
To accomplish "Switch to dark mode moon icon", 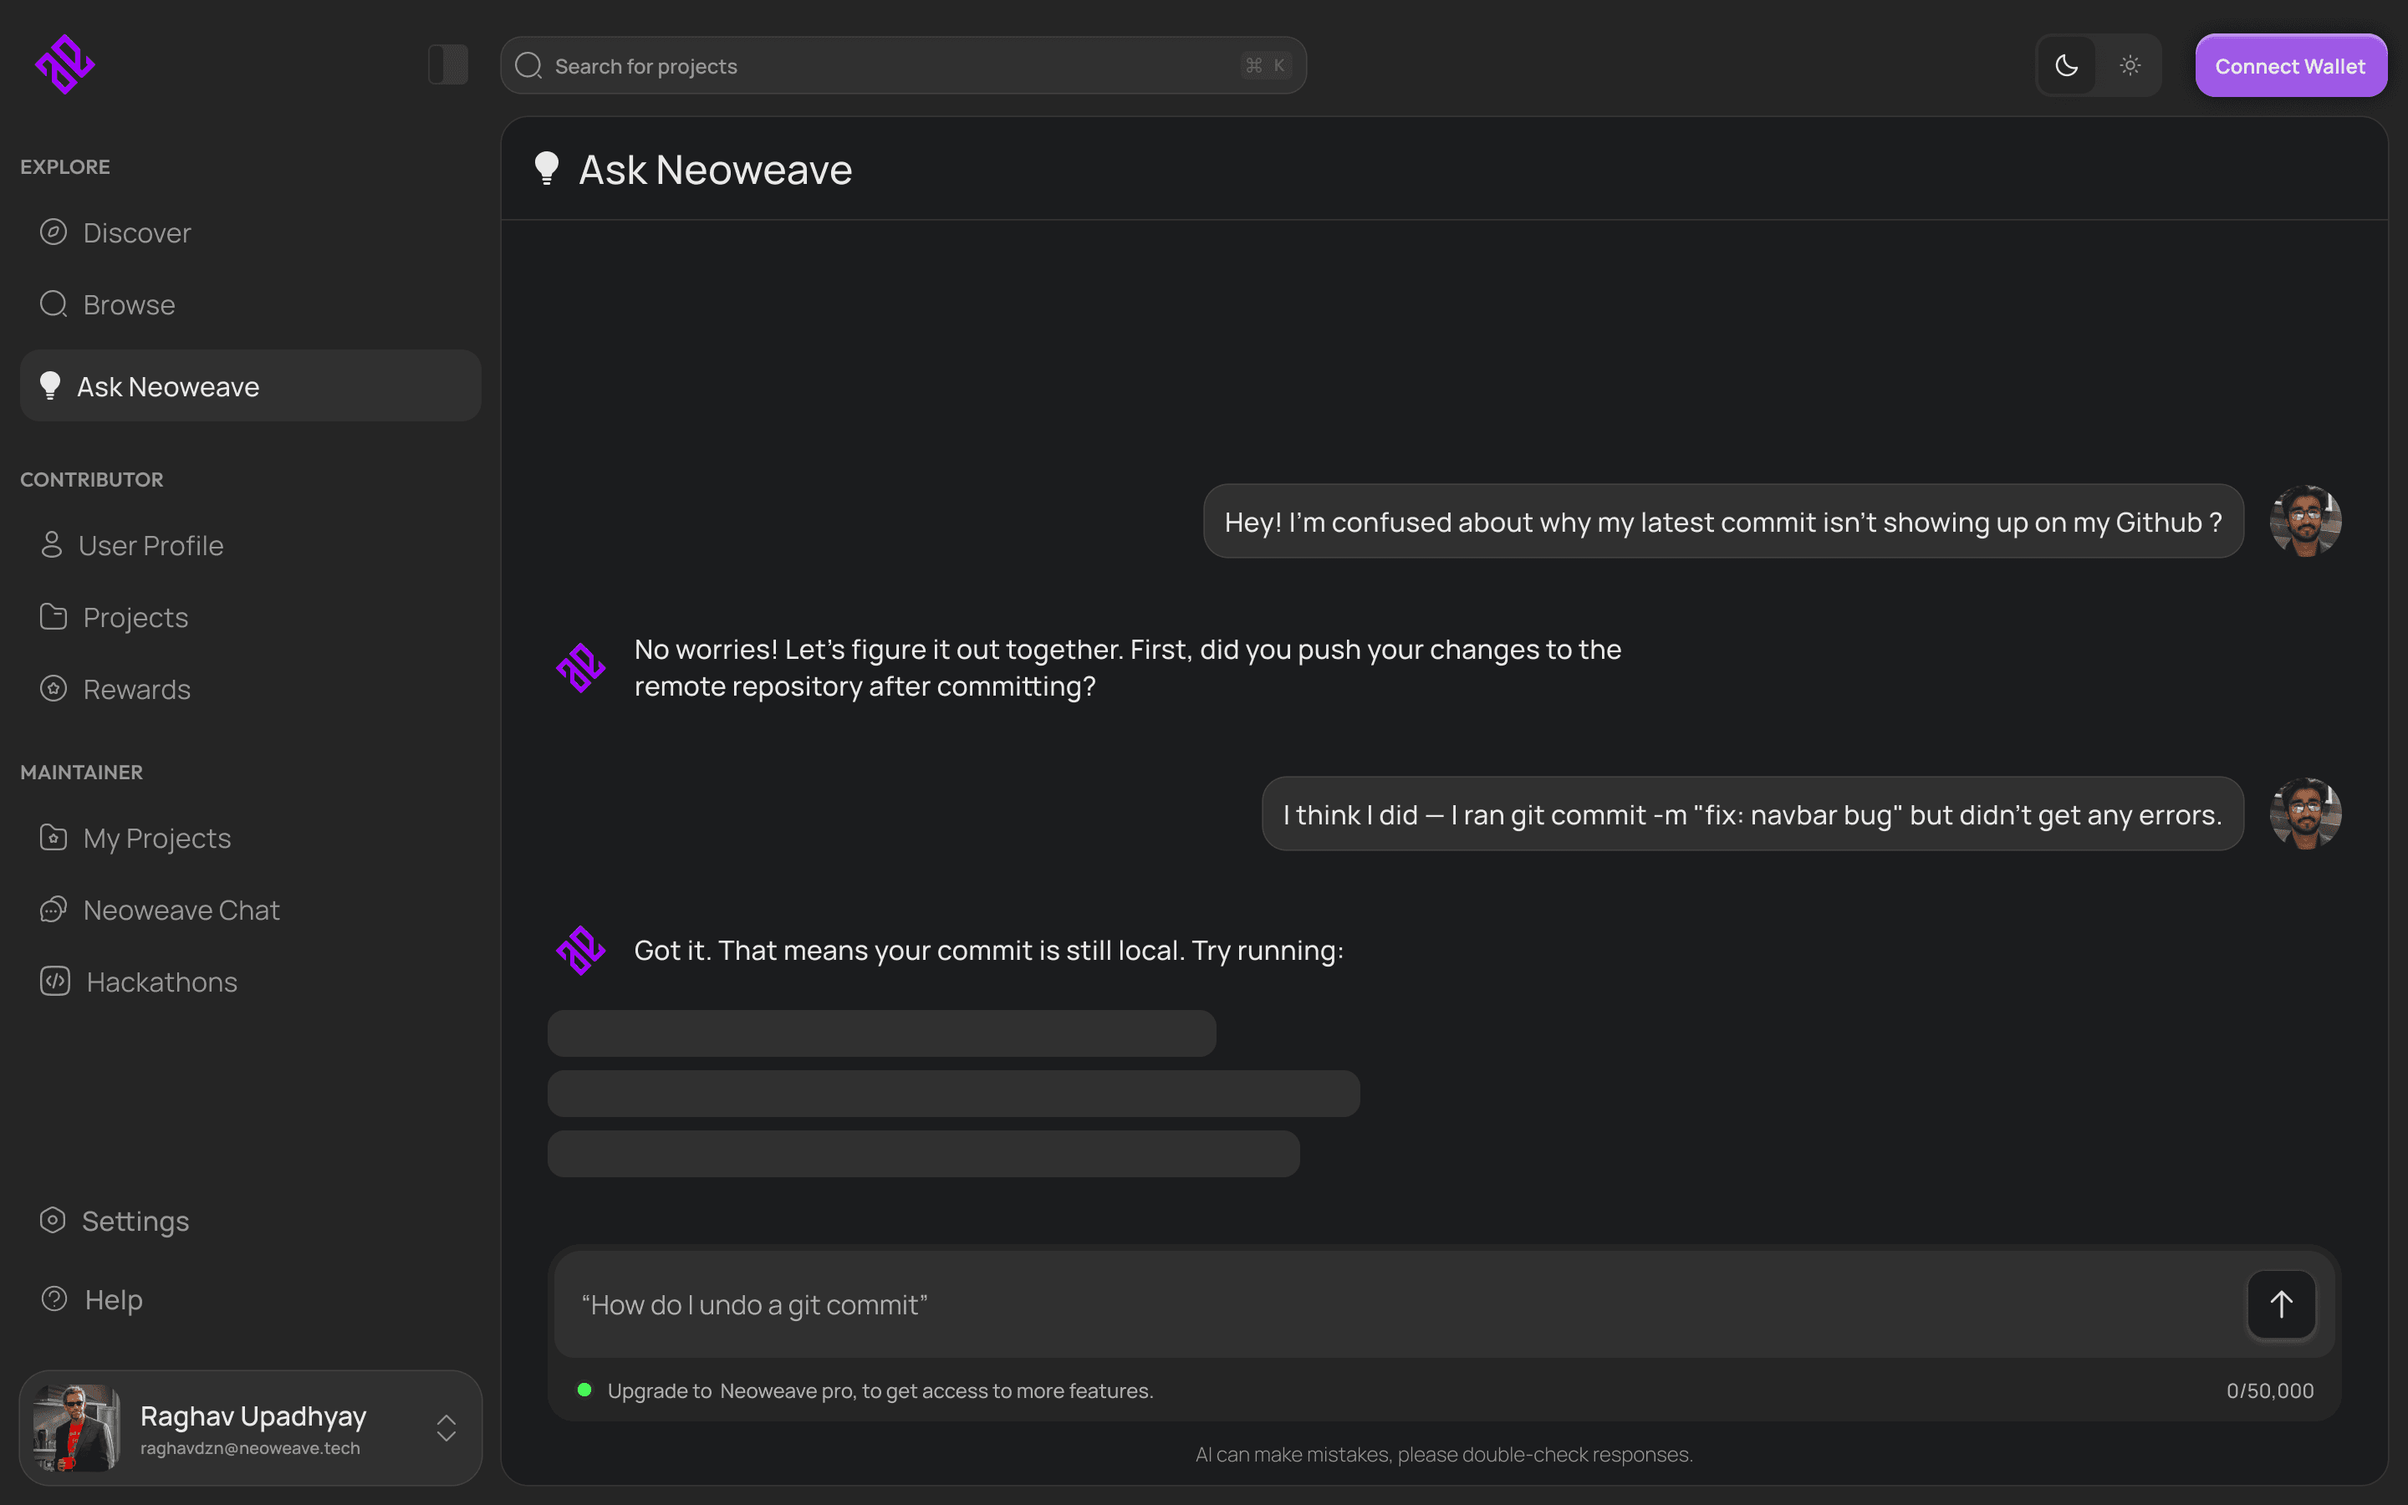I will coord(2067,66).
